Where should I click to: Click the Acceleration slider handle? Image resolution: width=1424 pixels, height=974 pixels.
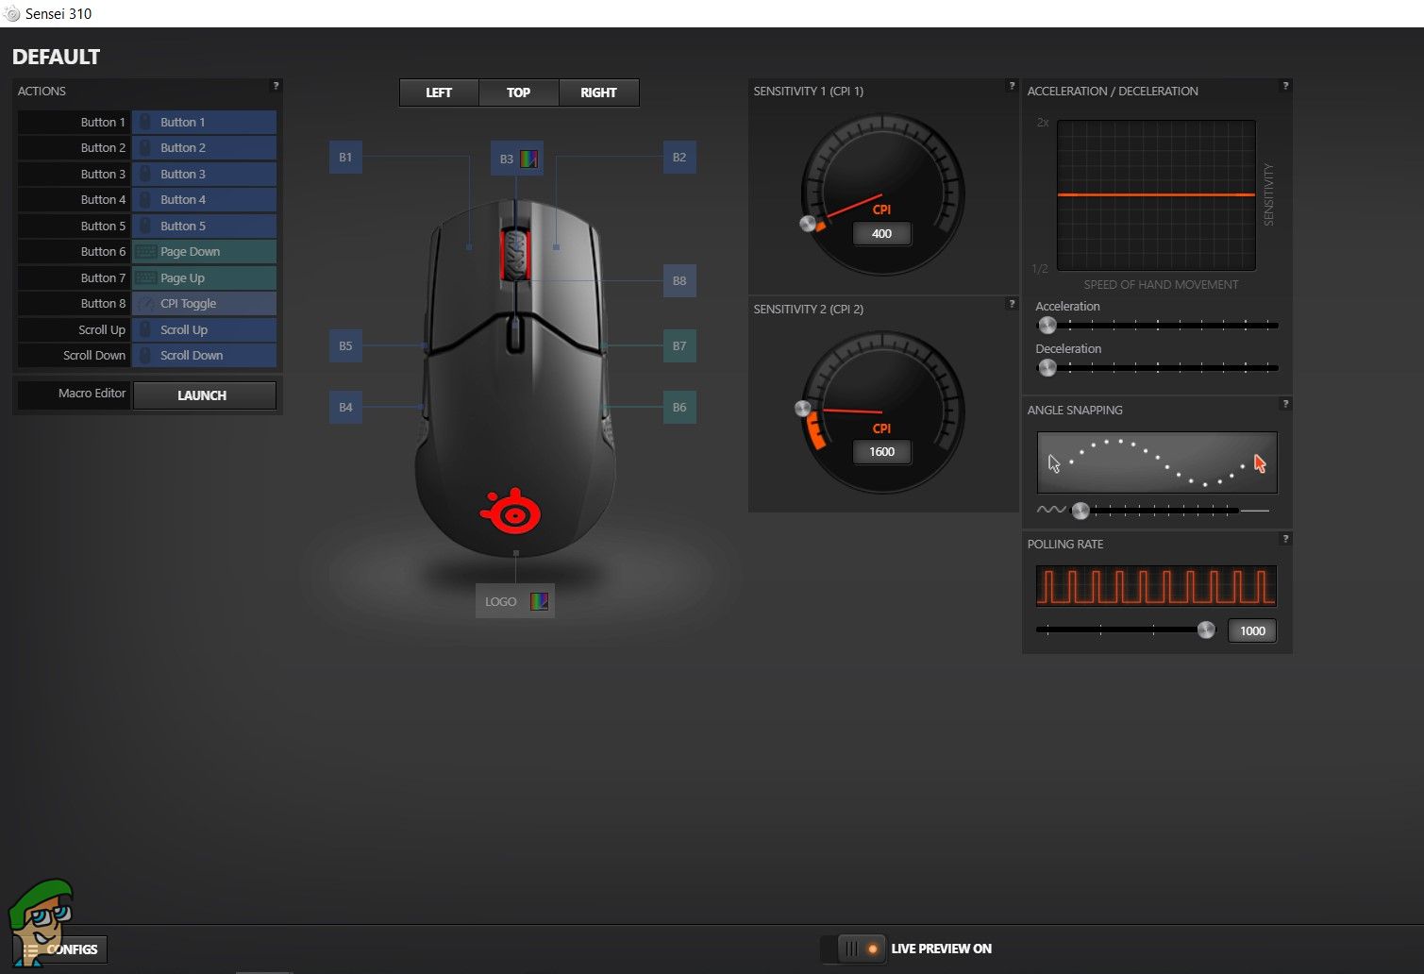tap(1047, 326)
